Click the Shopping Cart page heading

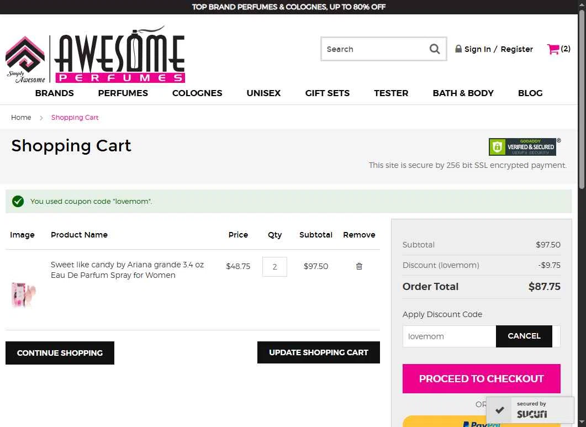(71, 145)
